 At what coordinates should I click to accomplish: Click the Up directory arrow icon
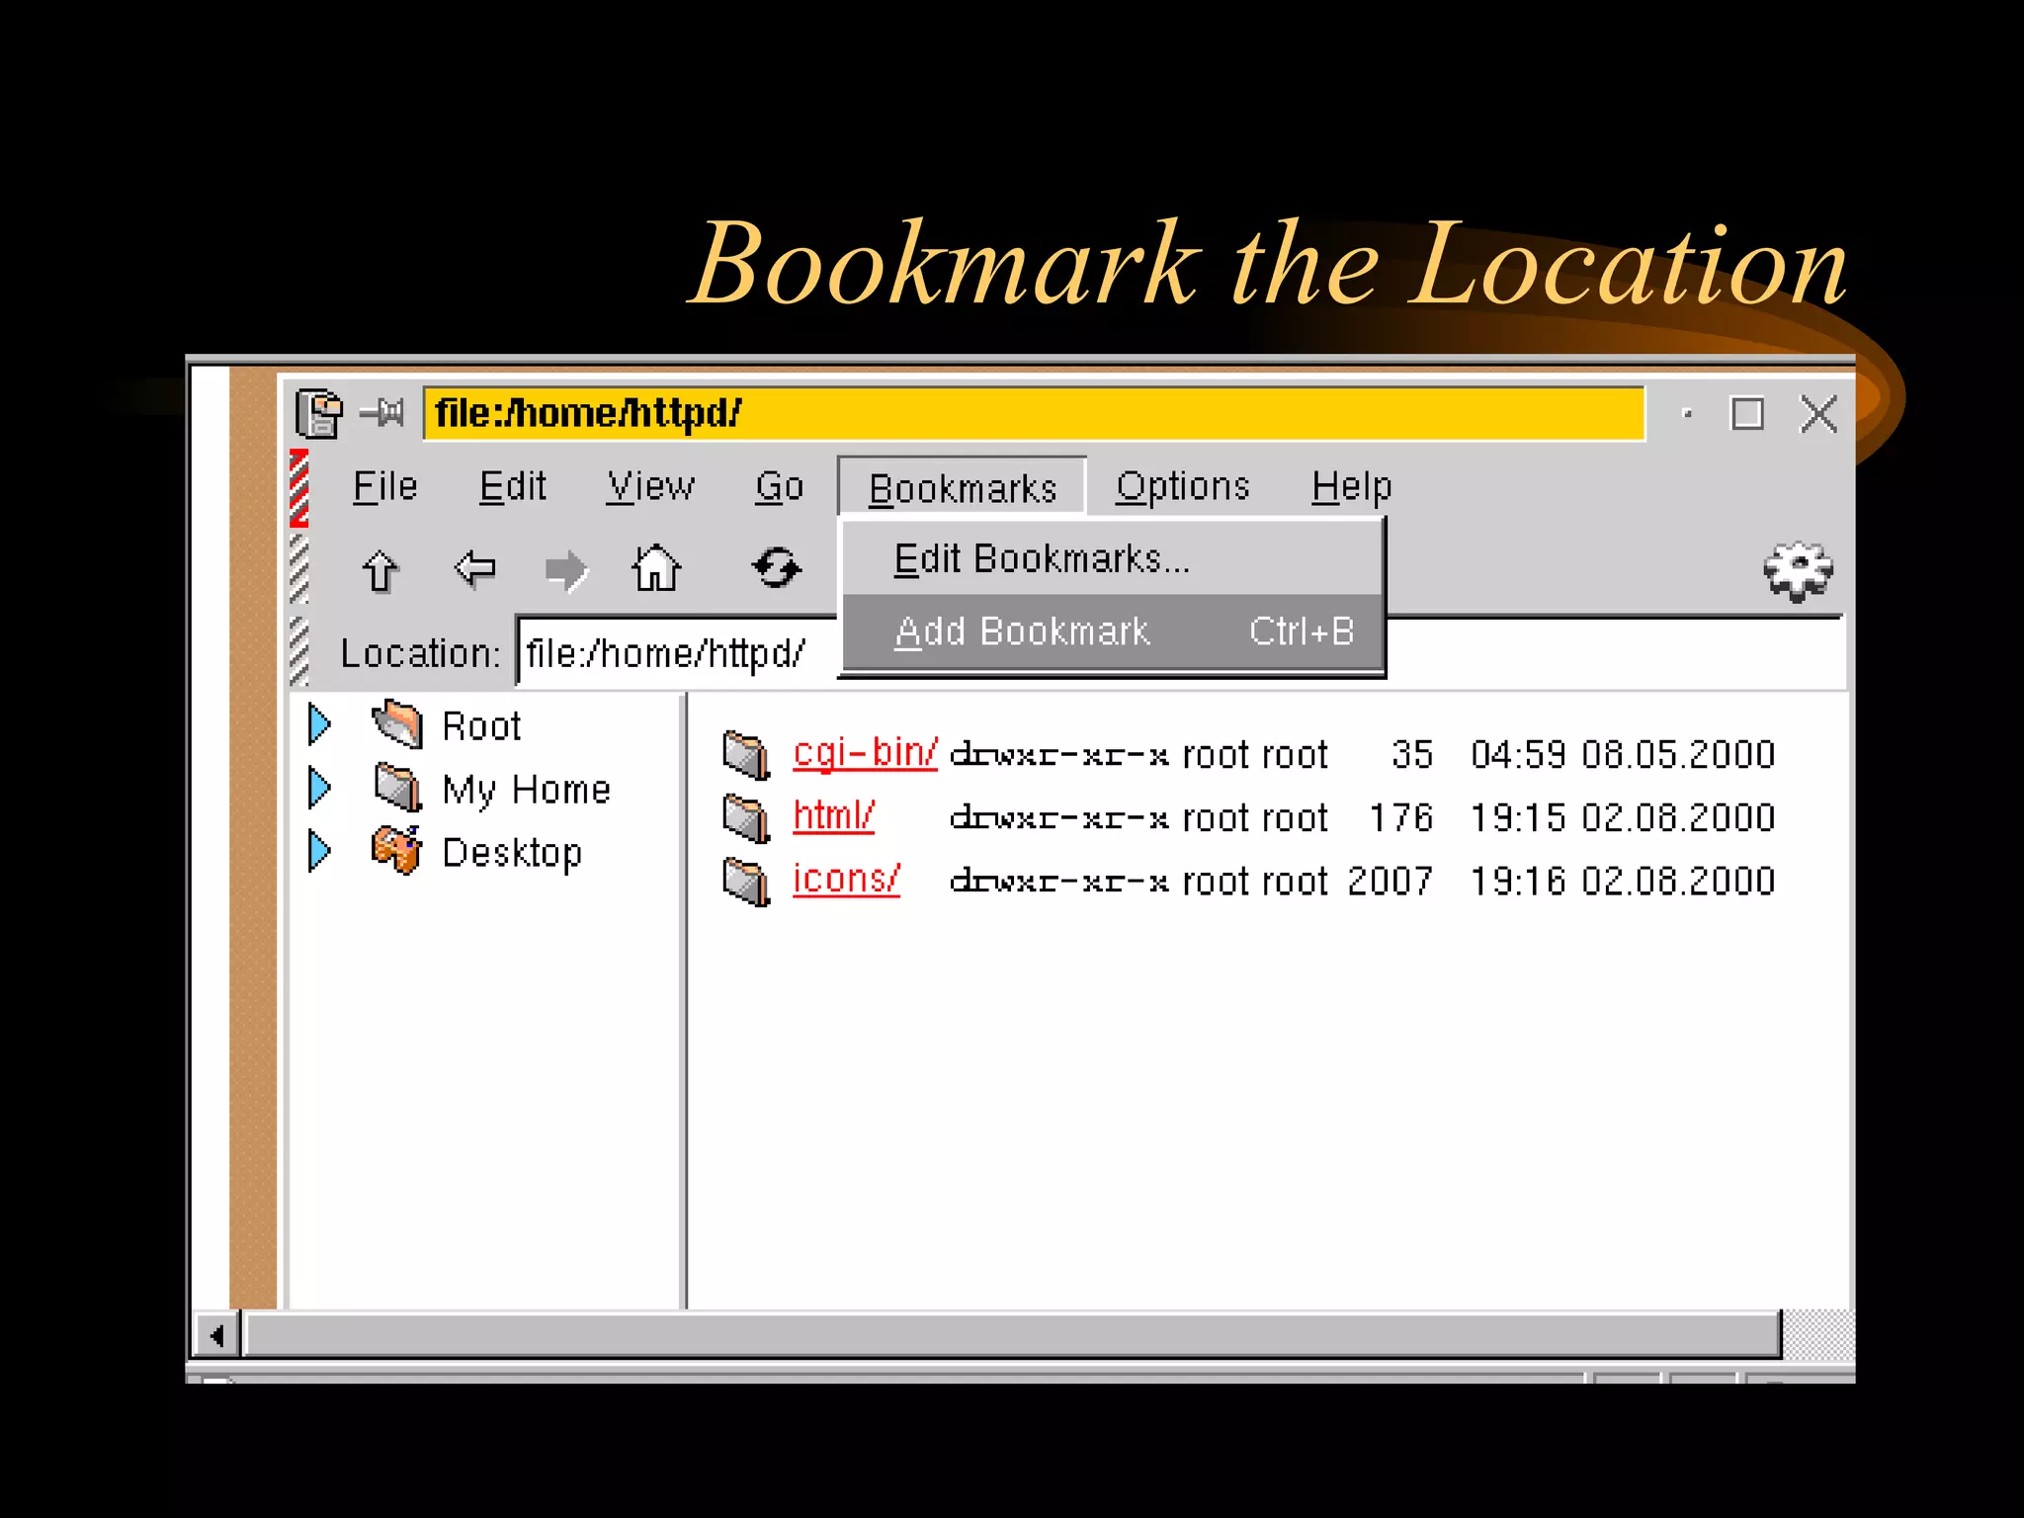(380, 570)
